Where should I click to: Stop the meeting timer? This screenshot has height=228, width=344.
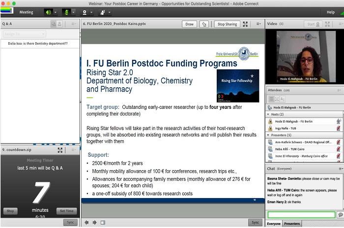(x=10, y=211)
